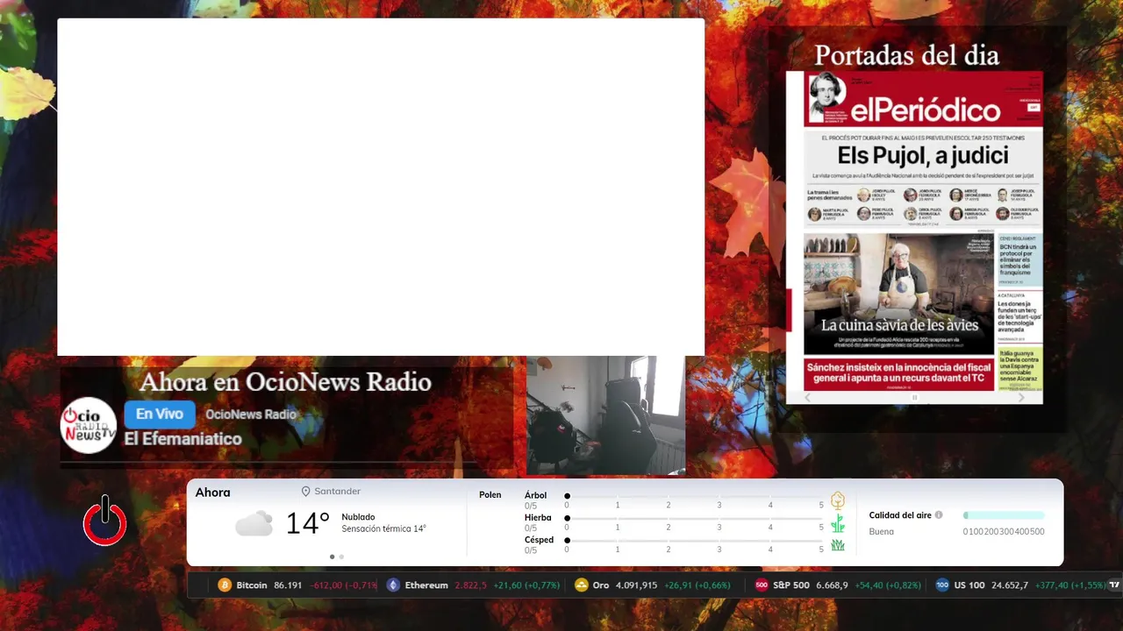The image size is (1123, 631).
Task: Click the El Efemaniatico program title
Action: [x=182, y=439]
